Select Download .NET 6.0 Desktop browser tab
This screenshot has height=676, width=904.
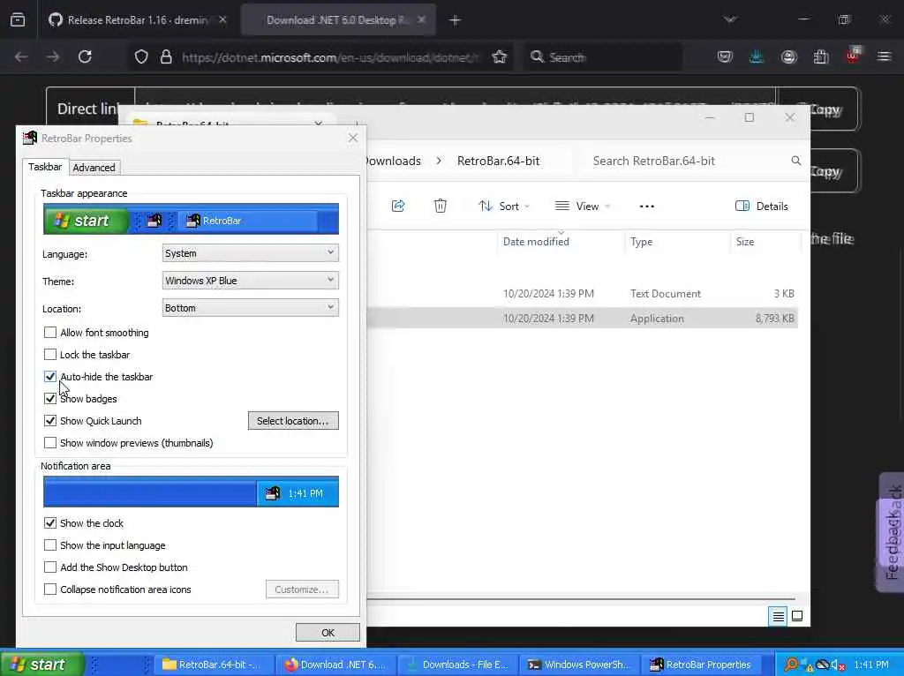[338, 20]
